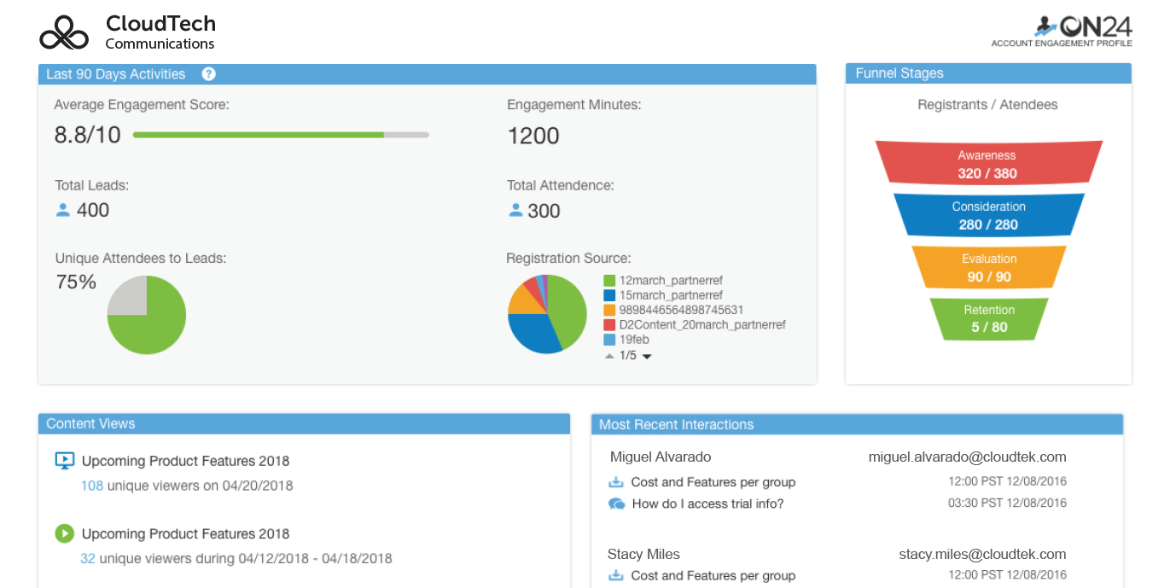Click the 1200 Engagement Minutes value

(533, 136)
